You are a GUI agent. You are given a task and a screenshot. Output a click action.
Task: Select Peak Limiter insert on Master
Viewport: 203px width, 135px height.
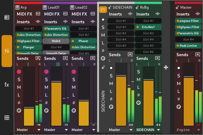(x=188, y=46)
